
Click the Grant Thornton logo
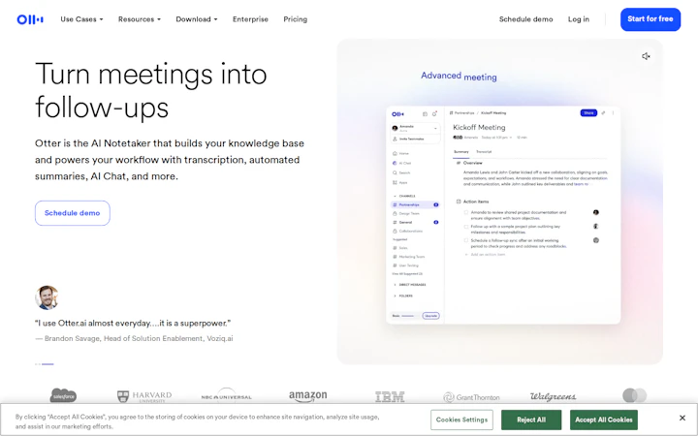coord(471,396)
